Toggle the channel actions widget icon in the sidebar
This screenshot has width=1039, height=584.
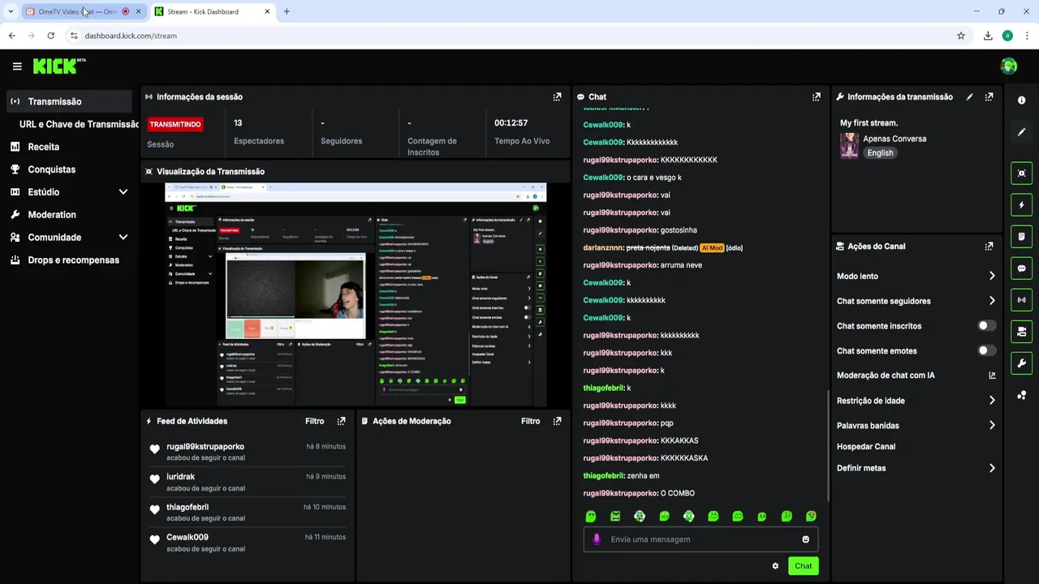[x=1021, y=331]
